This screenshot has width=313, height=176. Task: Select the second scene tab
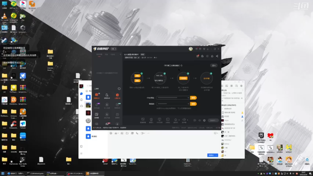pyautogui.click(x=106, y=54)
